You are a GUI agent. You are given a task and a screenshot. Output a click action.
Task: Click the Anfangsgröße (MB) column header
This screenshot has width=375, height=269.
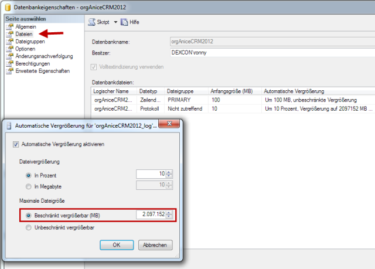tap(234, 91)
